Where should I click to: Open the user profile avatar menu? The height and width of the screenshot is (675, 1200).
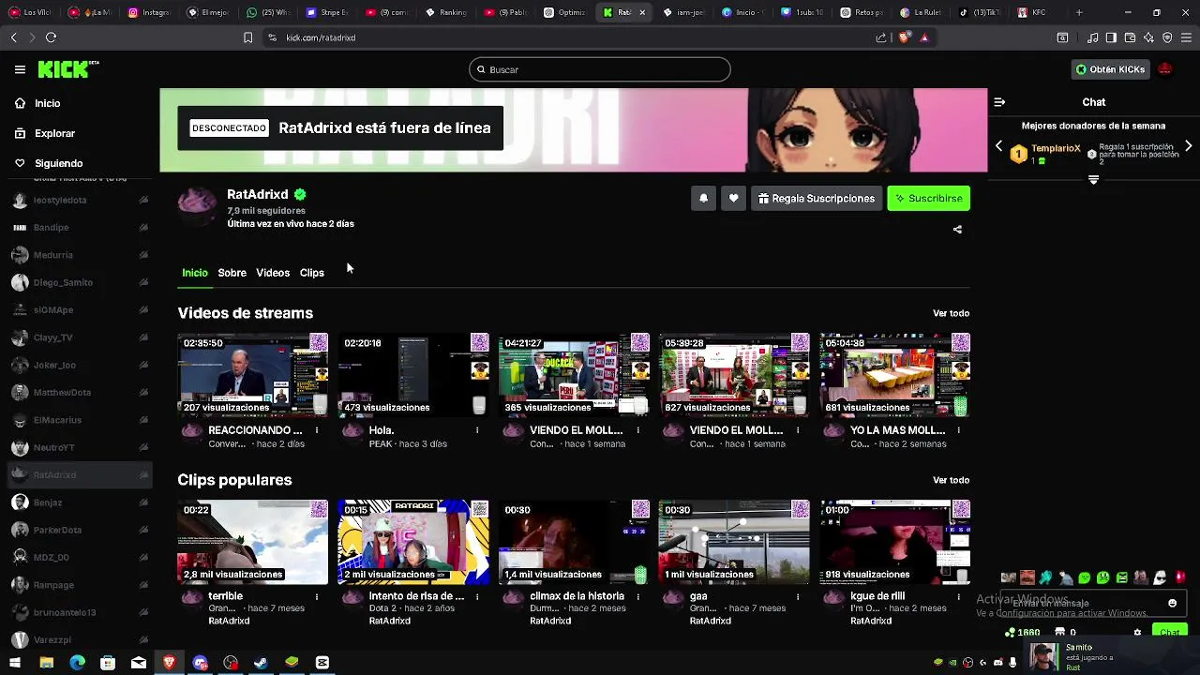tap(1165, 69)
